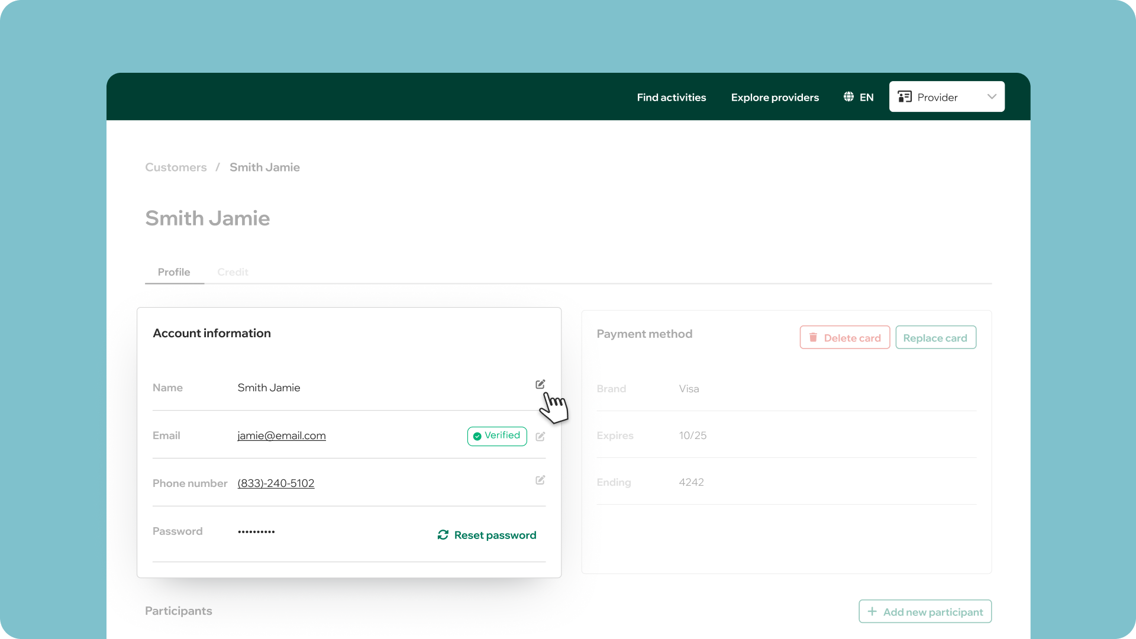Image resolution: width=1136 pixels, height=639 pixels.
Task: Click the edit icon for Phone number
Action: click(540, 480)
